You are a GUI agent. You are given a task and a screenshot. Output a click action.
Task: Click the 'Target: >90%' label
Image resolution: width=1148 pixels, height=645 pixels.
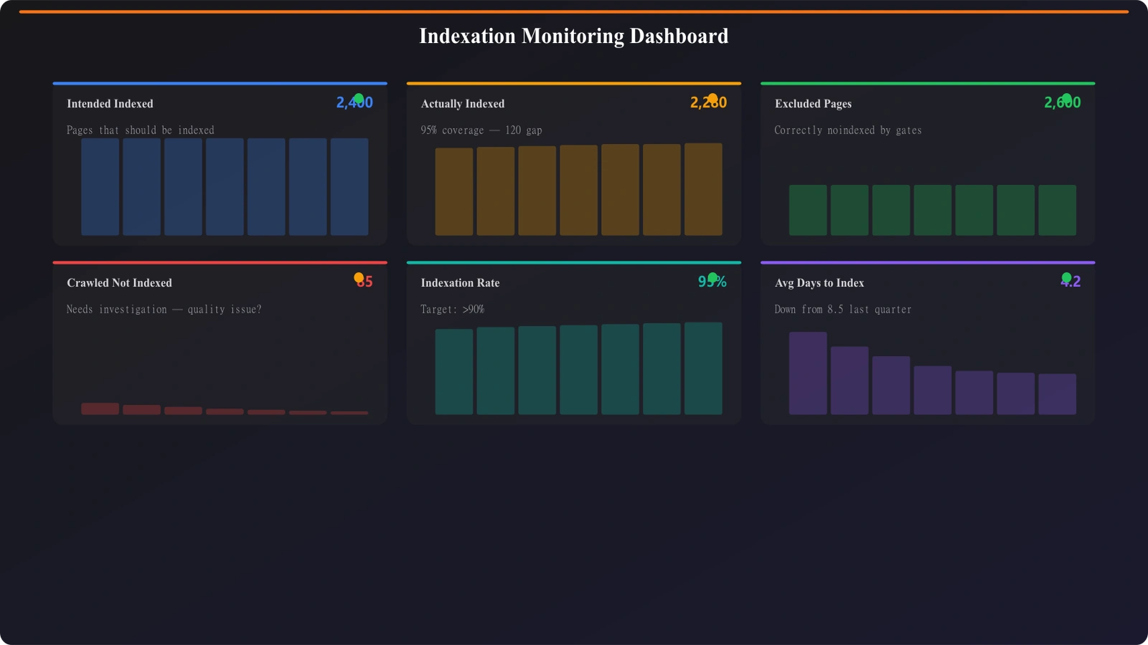[x=453, y=309]
